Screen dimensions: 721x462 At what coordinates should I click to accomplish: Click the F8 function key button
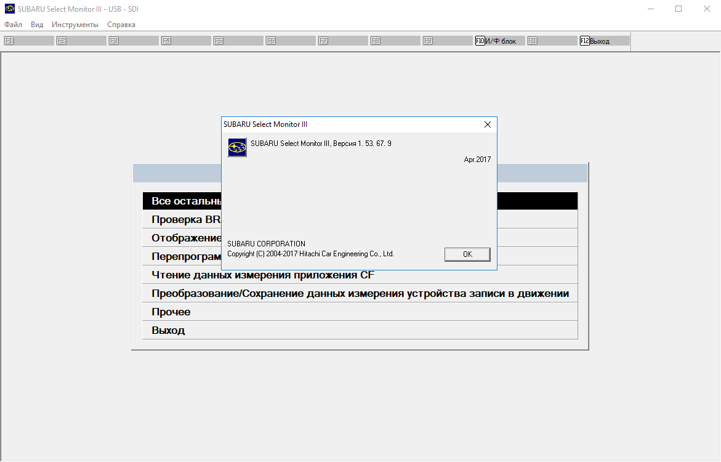395,41
